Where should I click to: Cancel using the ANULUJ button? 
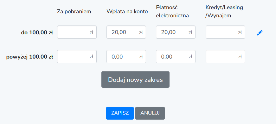point(150,113)
